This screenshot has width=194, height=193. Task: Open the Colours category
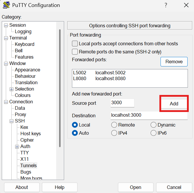[x=23, y=95]
